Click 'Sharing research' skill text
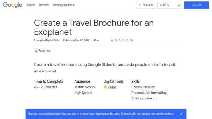Viewport: 212px width, 119px height. [x=144, y=98]
